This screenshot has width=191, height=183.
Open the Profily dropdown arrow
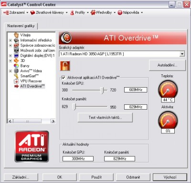88,12
